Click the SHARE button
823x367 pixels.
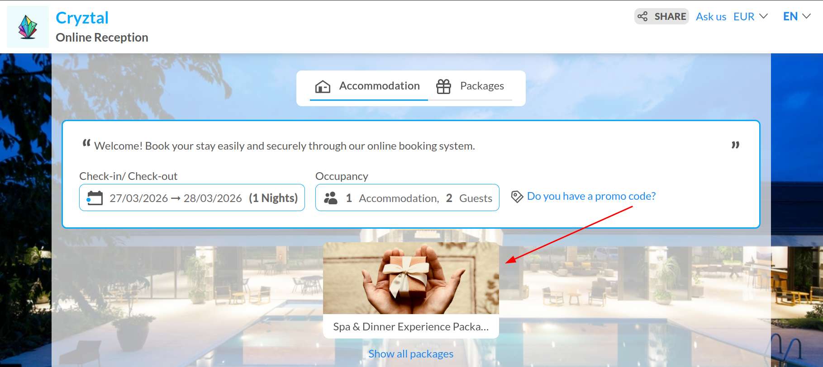click(x=661, y=17)
